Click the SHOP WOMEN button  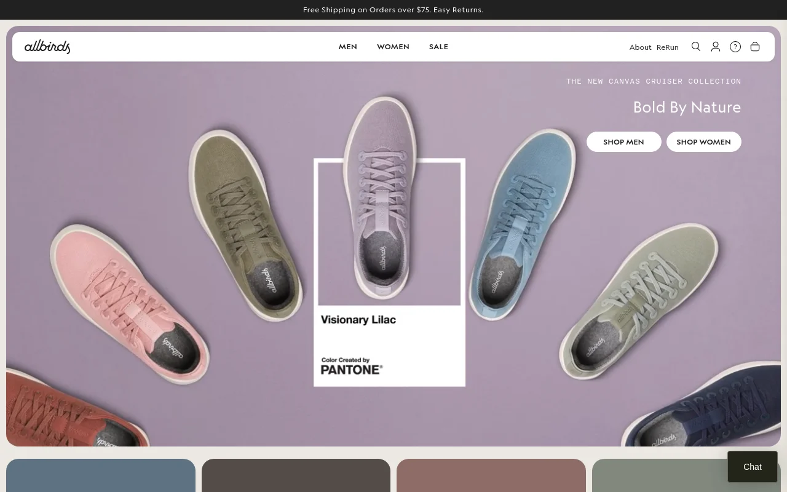703,141
